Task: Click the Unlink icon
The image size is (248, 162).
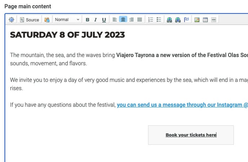Action: (178, 20)
